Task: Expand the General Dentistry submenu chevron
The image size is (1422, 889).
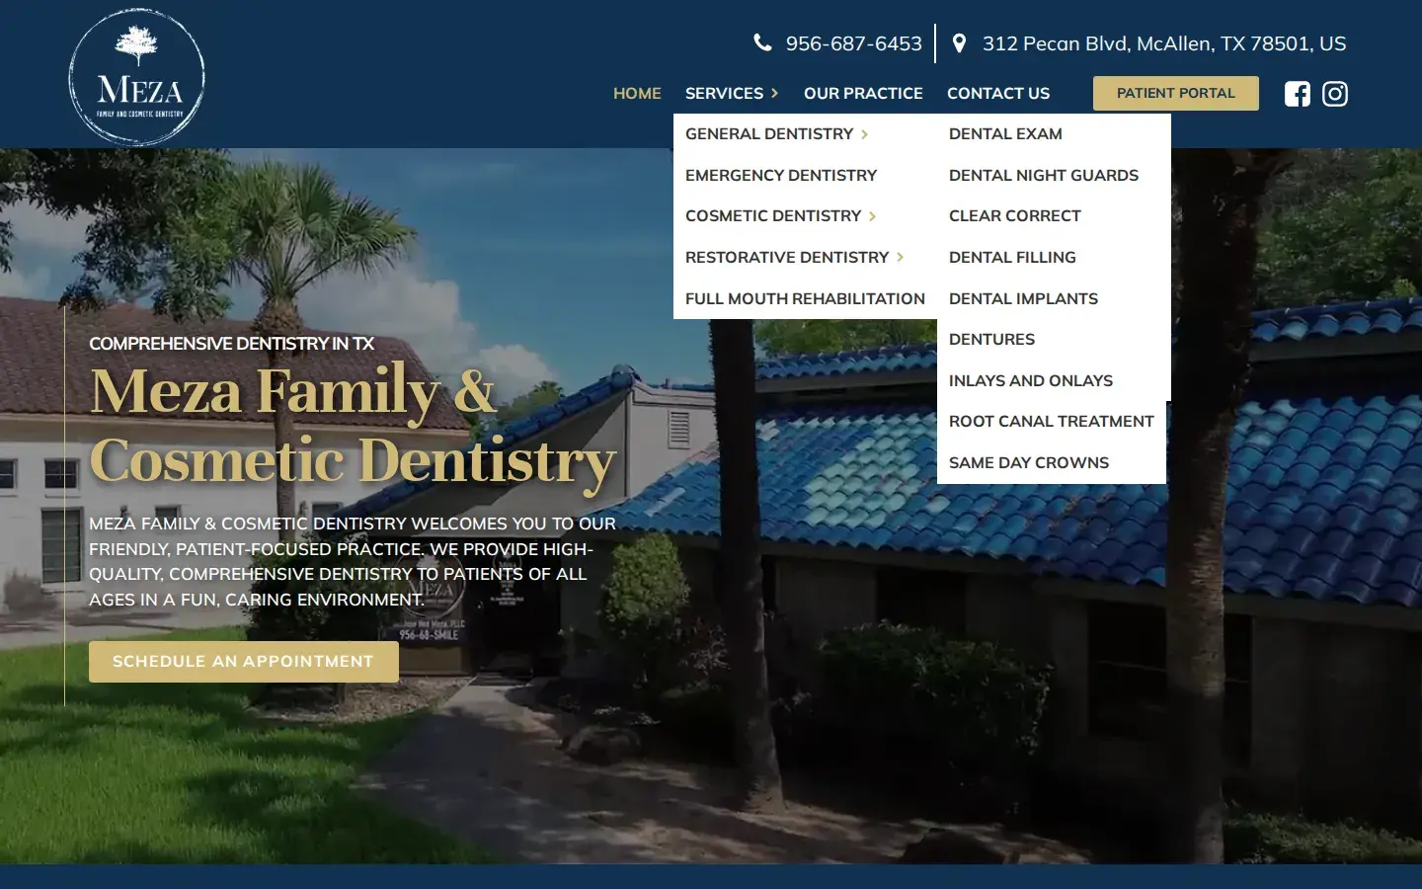Action: pos(864,134)
